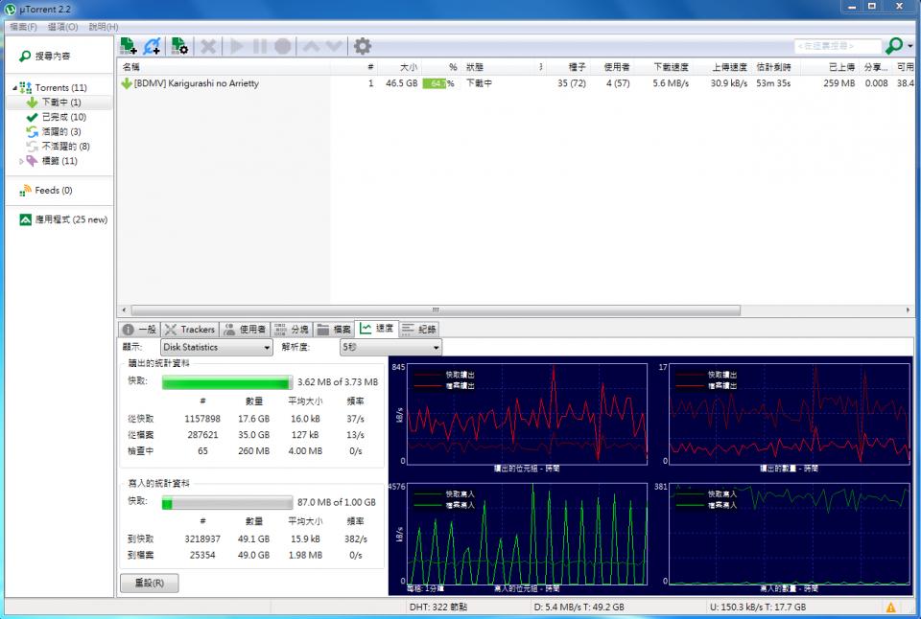Click the search input field in toolbar

837,46
